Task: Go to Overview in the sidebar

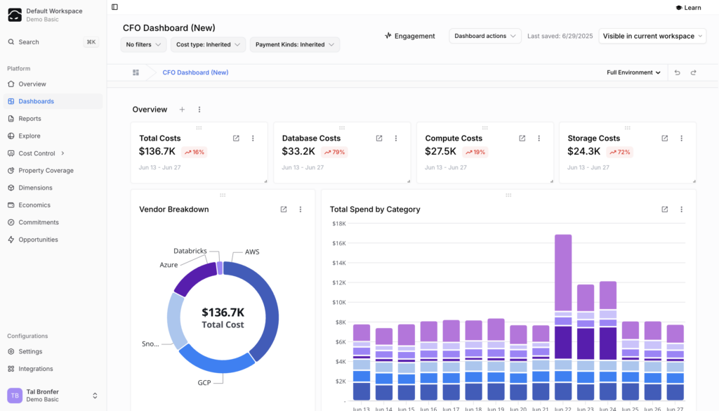Action: point(53,84)
